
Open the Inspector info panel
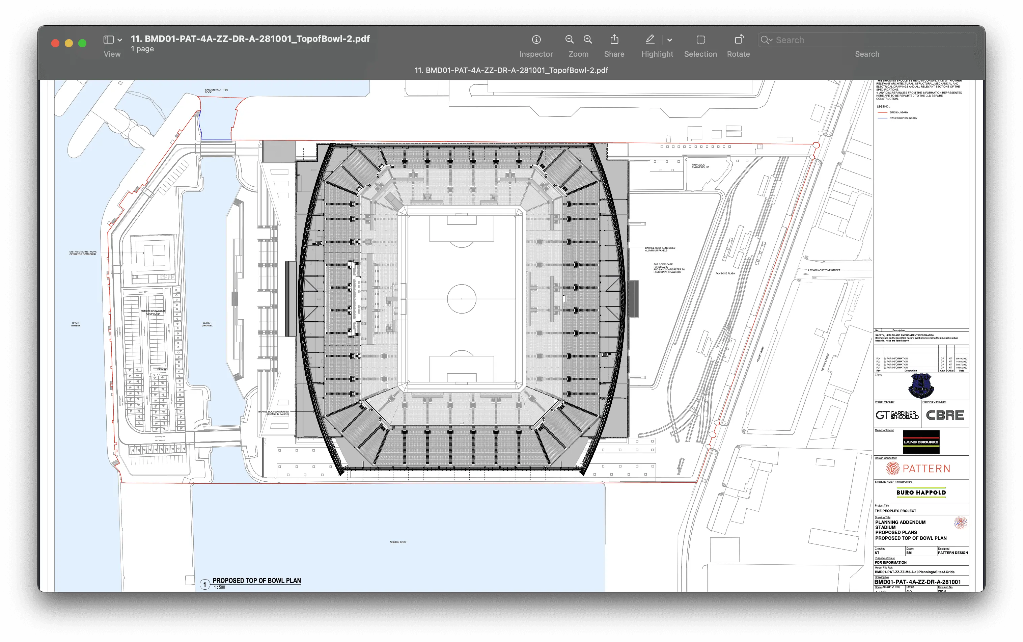click(x=536, y=39)
